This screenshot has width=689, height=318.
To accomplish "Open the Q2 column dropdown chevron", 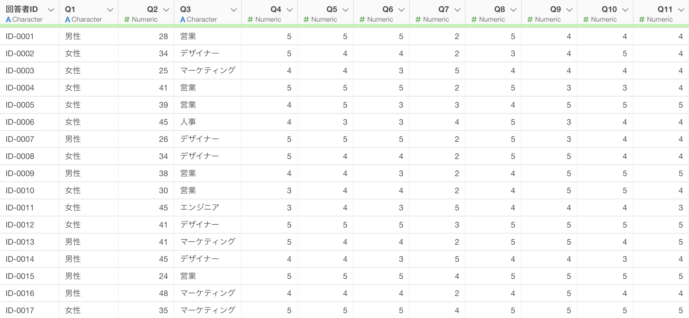I will (166, 10).
